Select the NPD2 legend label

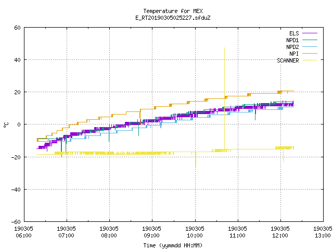[292, 47]
